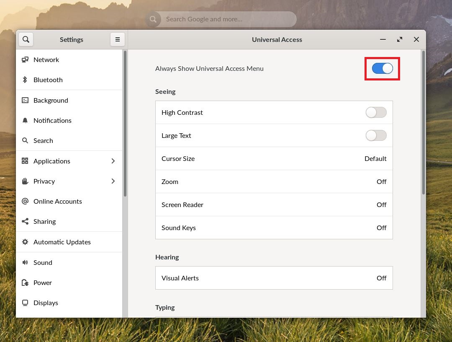Click the Bluetooth symbol icon

click(x=25, y=80)
